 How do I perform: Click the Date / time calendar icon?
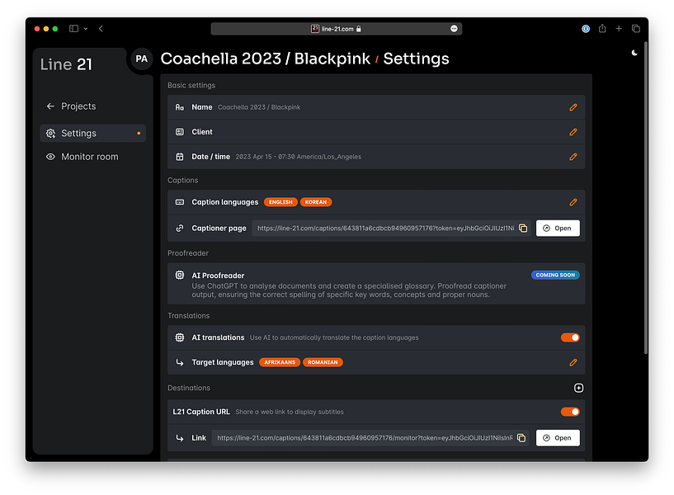click(x=180, y=157)
